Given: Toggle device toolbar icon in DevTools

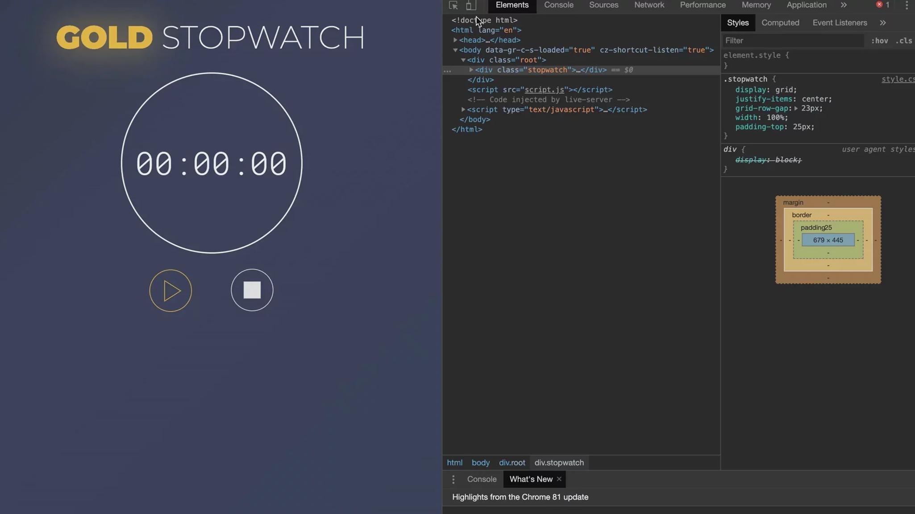Looking at the screenshot, I should [x=470, y=5].
